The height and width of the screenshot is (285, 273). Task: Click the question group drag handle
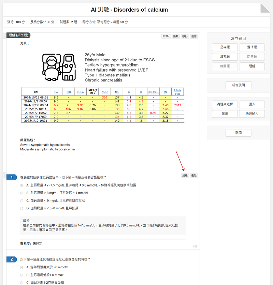click(4, 35)
